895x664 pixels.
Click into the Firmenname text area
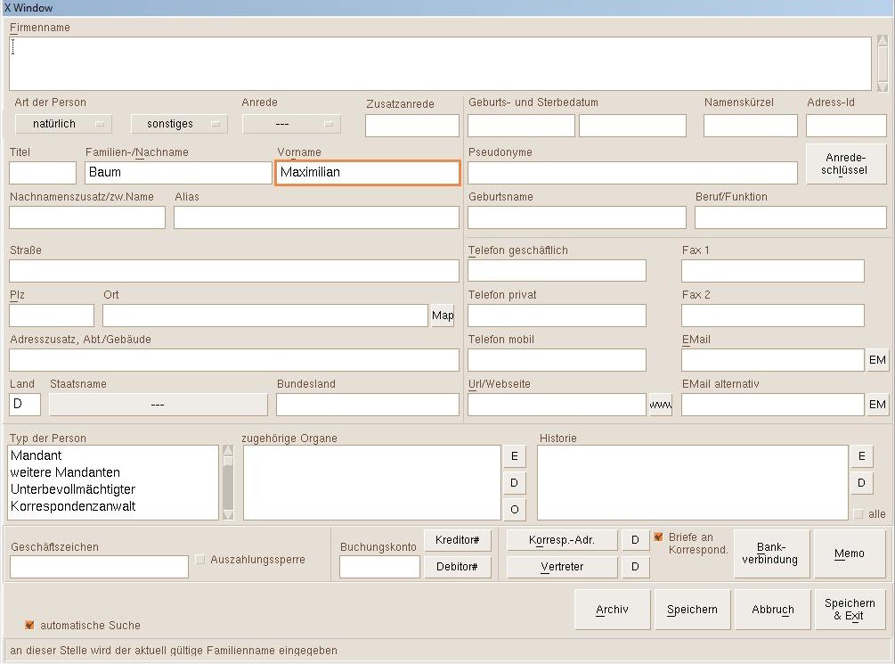pyautogui.click(x=440, y=63)
